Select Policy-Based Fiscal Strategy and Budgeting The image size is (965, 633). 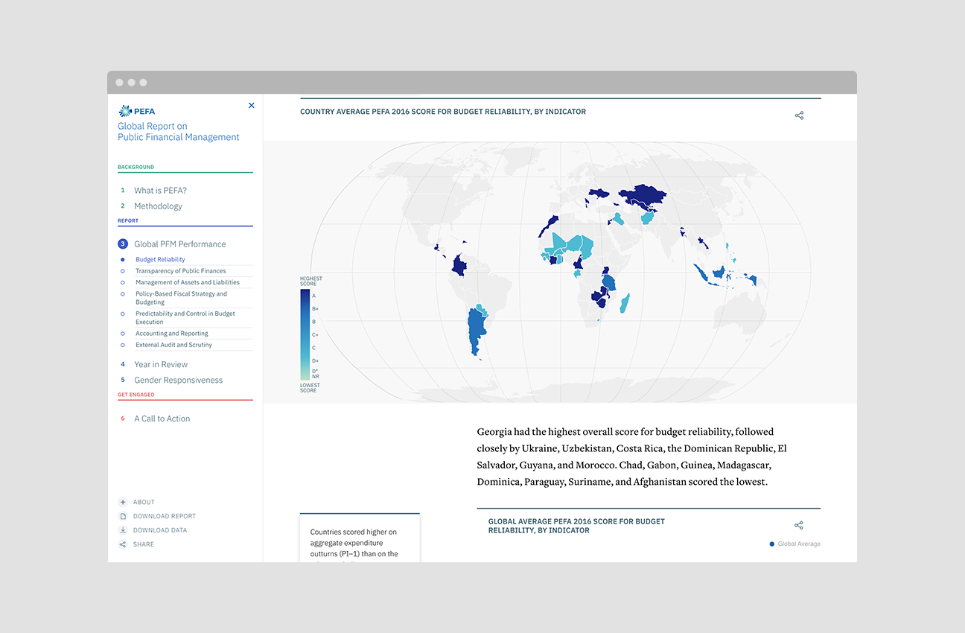click(x=181, y=298)
